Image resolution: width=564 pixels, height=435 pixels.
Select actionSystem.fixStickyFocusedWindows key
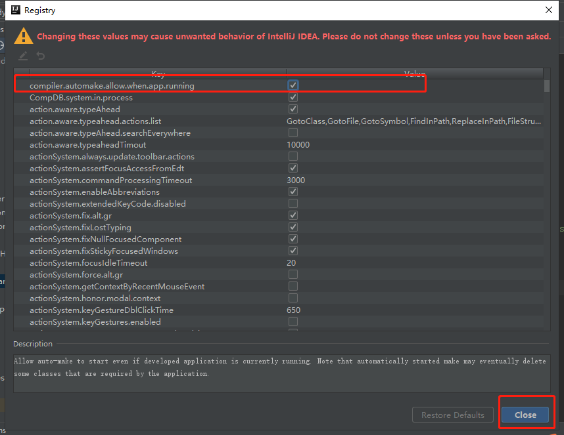tap(104, 251)
